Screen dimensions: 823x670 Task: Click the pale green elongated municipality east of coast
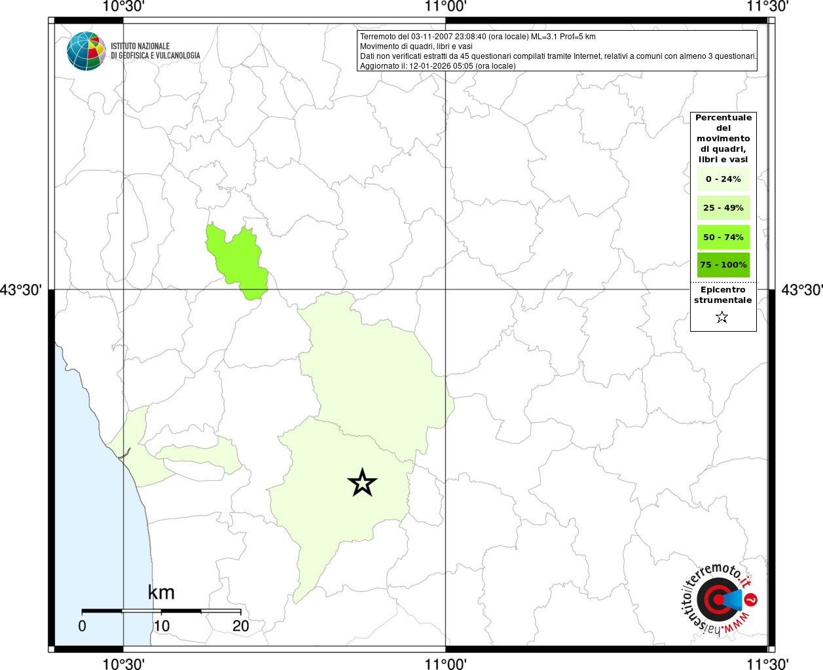tap(200, 456)
